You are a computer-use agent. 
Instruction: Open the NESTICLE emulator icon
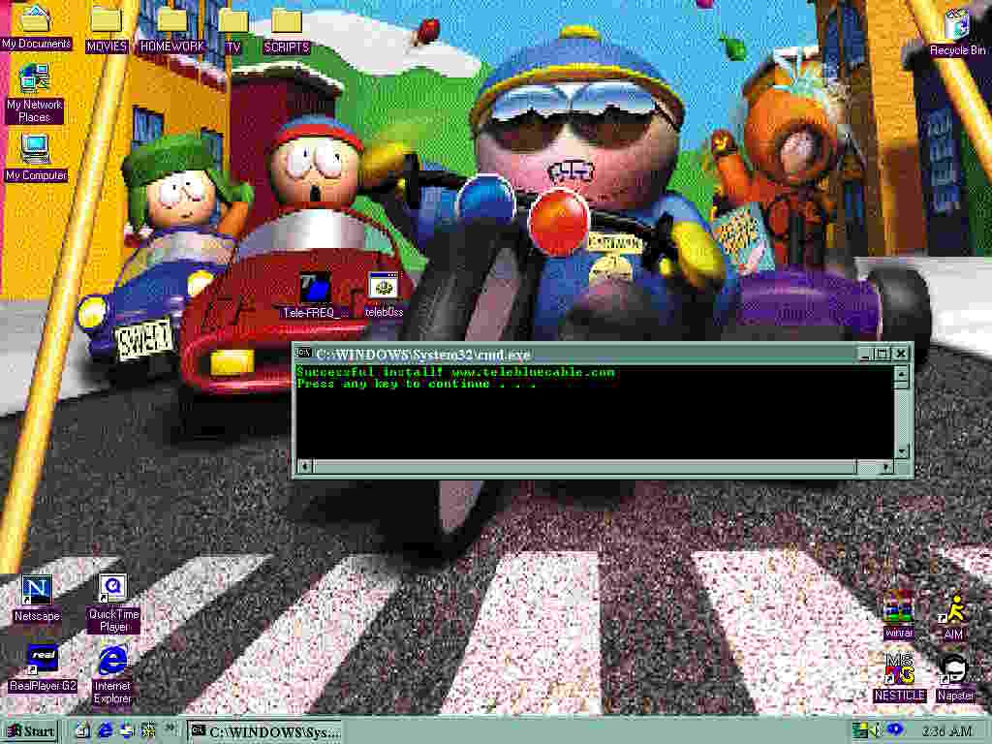click(x=900, y=669)
